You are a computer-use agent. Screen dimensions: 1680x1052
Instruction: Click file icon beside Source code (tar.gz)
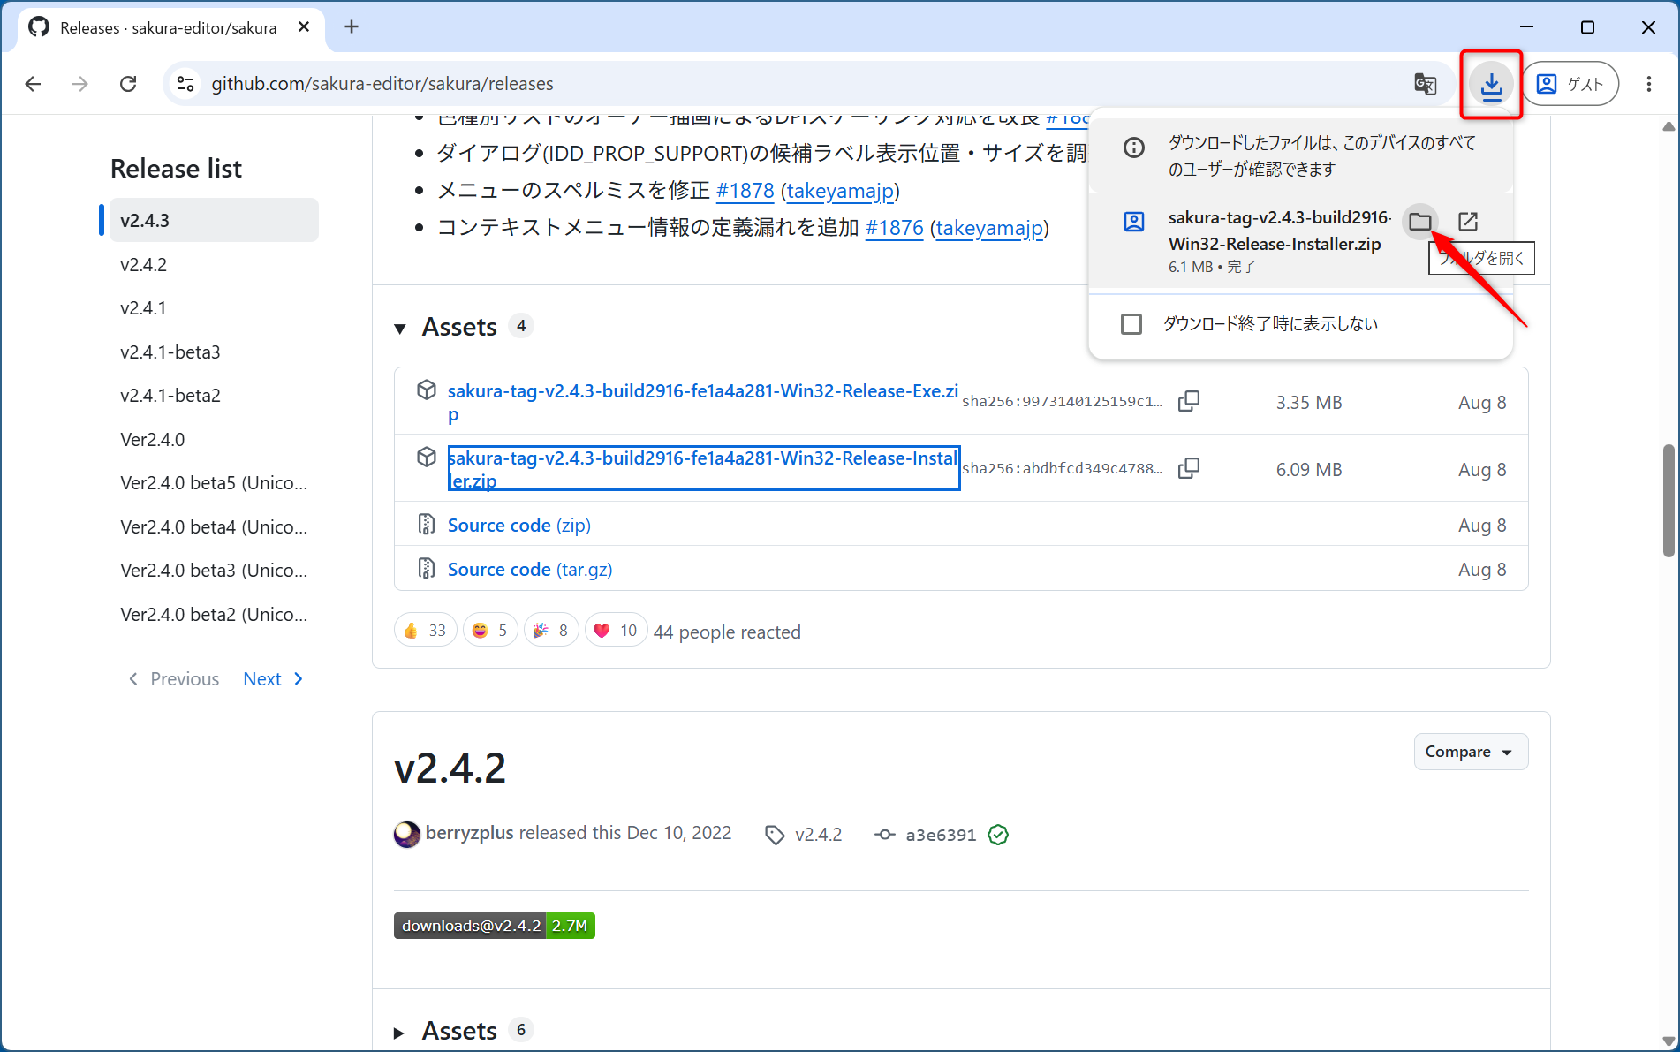427,568
